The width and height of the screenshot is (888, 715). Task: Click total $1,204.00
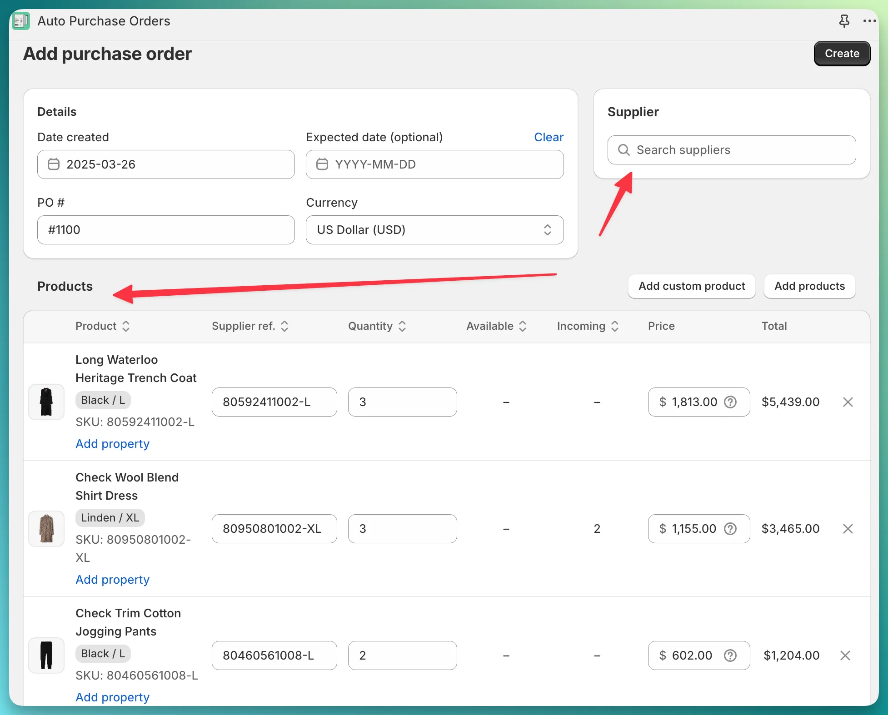coord(791,655)
